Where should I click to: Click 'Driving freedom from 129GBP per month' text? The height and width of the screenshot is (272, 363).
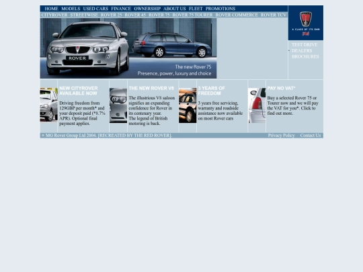[82, 114]
